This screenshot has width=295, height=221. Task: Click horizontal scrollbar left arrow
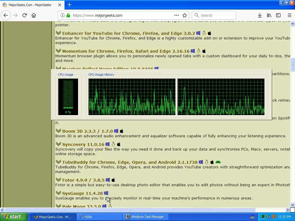tap(2, 210)
